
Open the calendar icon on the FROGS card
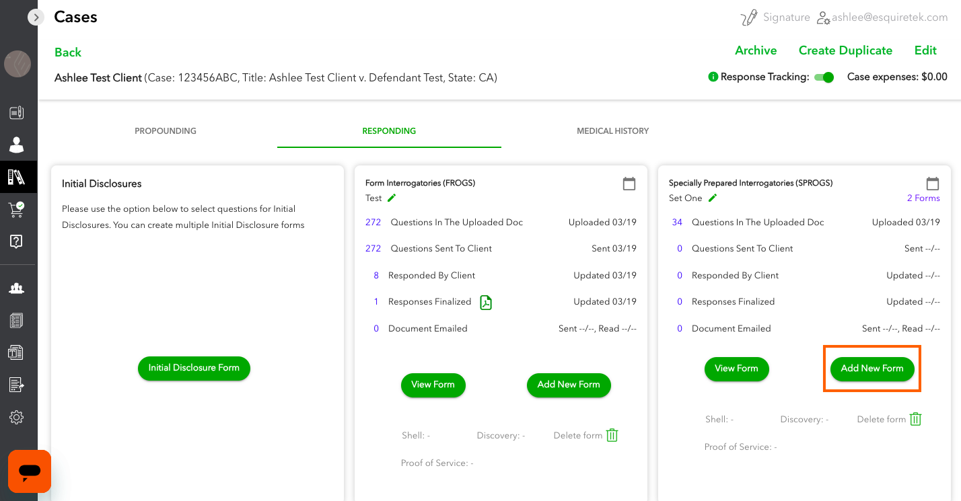click(629, 183)
